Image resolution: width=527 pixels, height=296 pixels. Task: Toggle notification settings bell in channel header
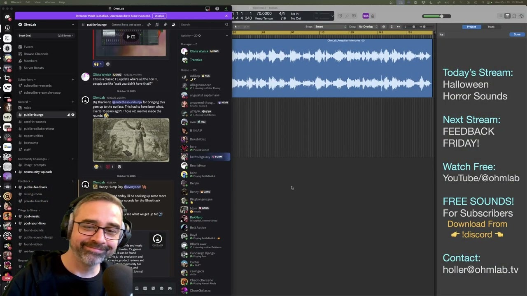[x=157, y=25]
